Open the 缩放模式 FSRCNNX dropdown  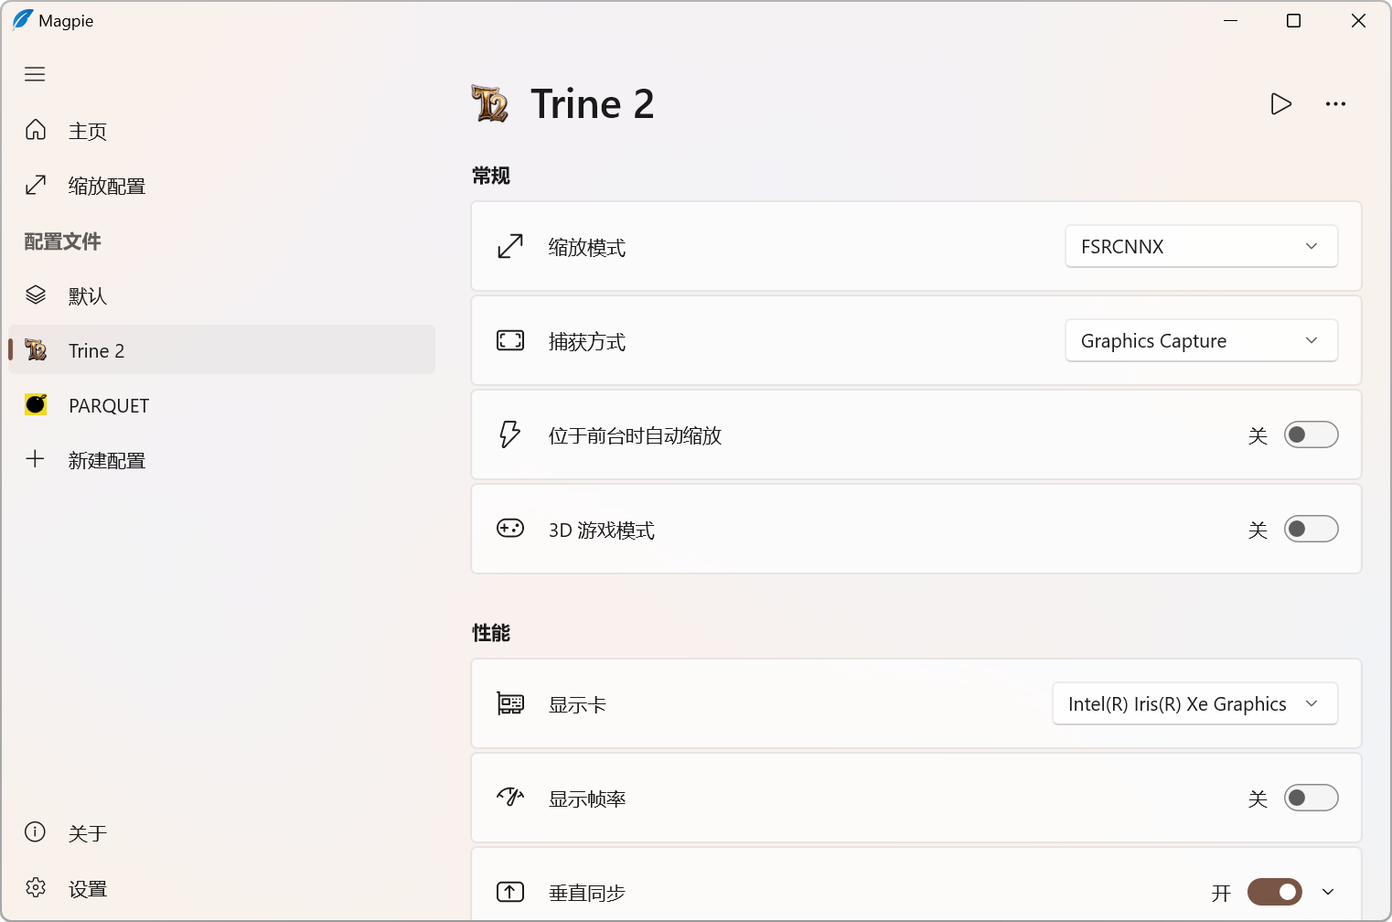point(1201,246)
